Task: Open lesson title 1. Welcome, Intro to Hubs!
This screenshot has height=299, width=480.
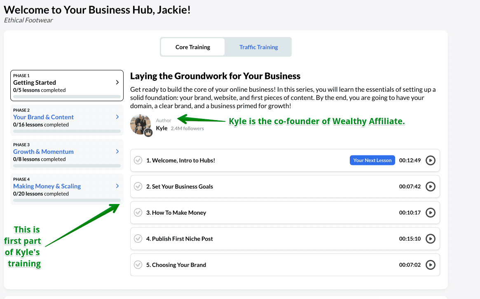Action: click(180, 160)
